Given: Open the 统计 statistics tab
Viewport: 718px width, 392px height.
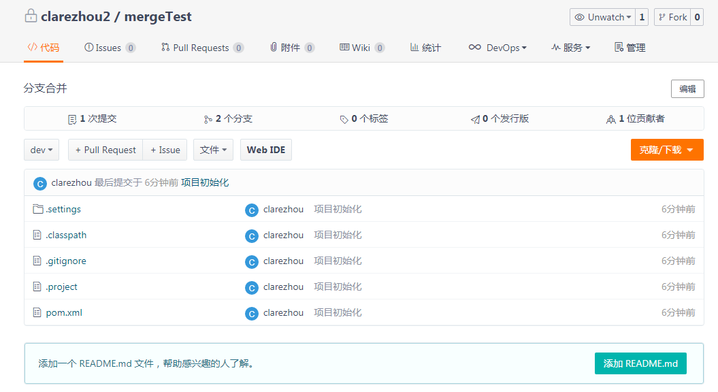Looking at the screenshot, I should (x=425, y=48).
